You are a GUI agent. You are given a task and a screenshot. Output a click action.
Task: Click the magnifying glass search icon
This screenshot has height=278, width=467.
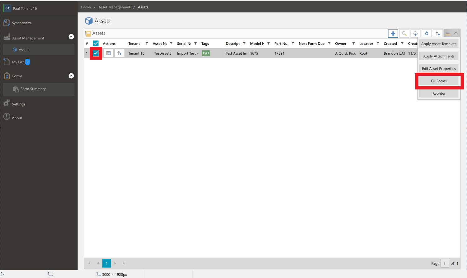[x=404, y=34]
